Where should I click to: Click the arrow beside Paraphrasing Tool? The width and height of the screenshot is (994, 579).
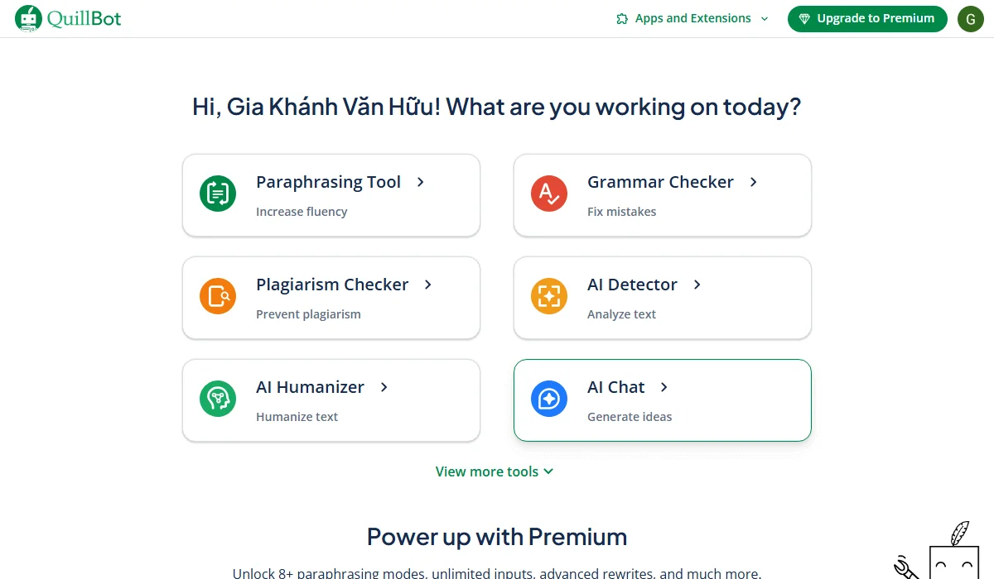click(421, 182)
